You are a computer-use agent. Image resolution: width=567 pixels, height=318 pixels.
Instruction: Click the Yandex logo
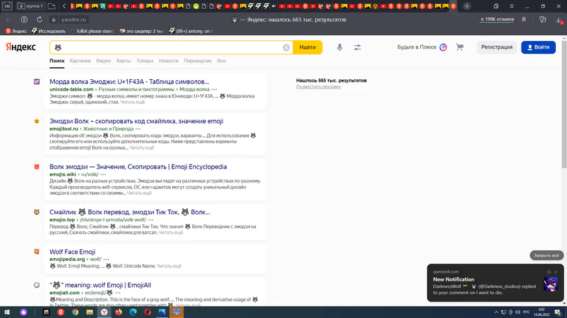point(21,47)
